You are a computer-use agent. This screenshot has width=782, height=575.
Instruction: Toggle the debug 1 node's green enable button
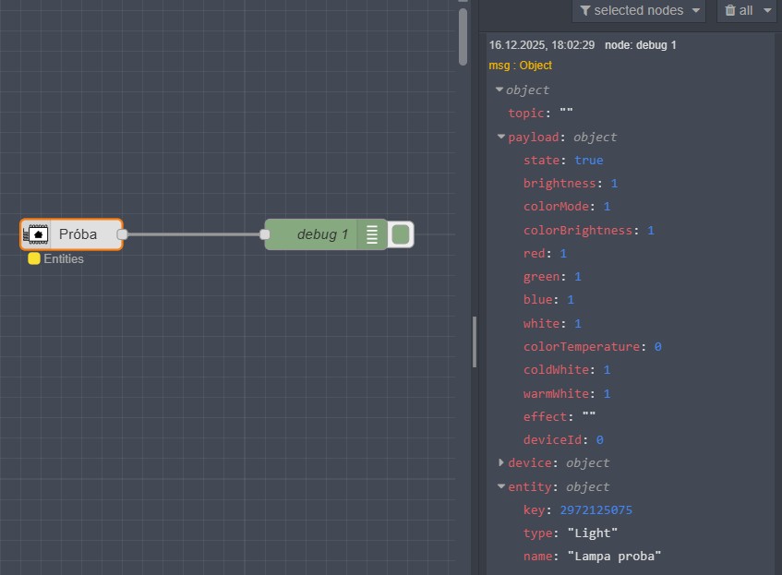400,234
